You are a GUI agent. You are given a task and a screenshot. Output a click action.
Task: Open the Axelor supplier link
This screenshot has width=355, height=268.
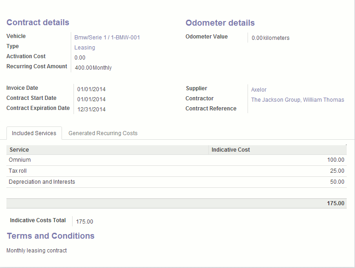pos(259,89)
